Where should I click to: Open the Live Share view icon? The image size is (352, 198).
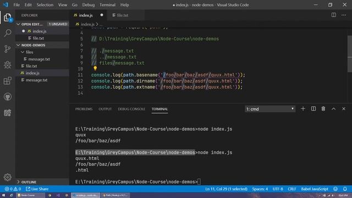tap(7, 113)
